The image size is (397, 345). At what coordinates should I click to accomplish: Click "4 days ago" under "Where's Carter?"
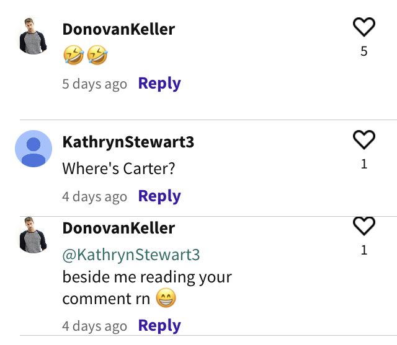point(95,196)
